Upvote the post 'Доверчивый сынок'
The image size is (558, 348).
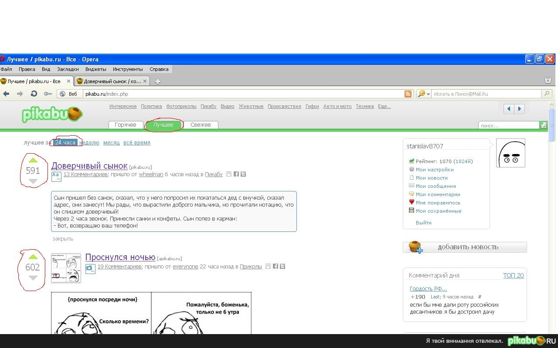(33, 160)
